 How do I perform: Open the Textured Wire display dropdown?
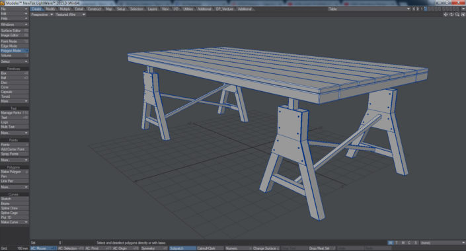[x=70, y=15]
